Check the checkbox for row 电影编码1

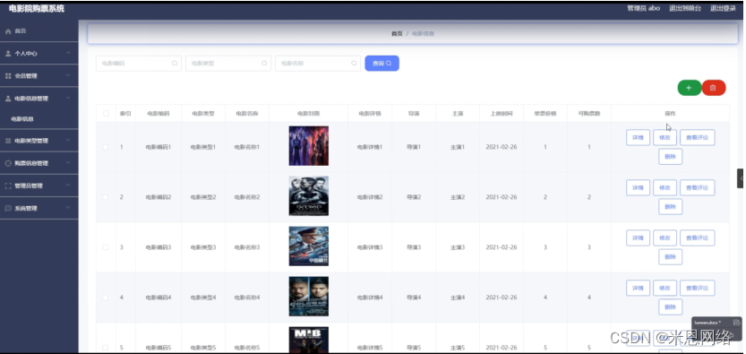(106, 147)
